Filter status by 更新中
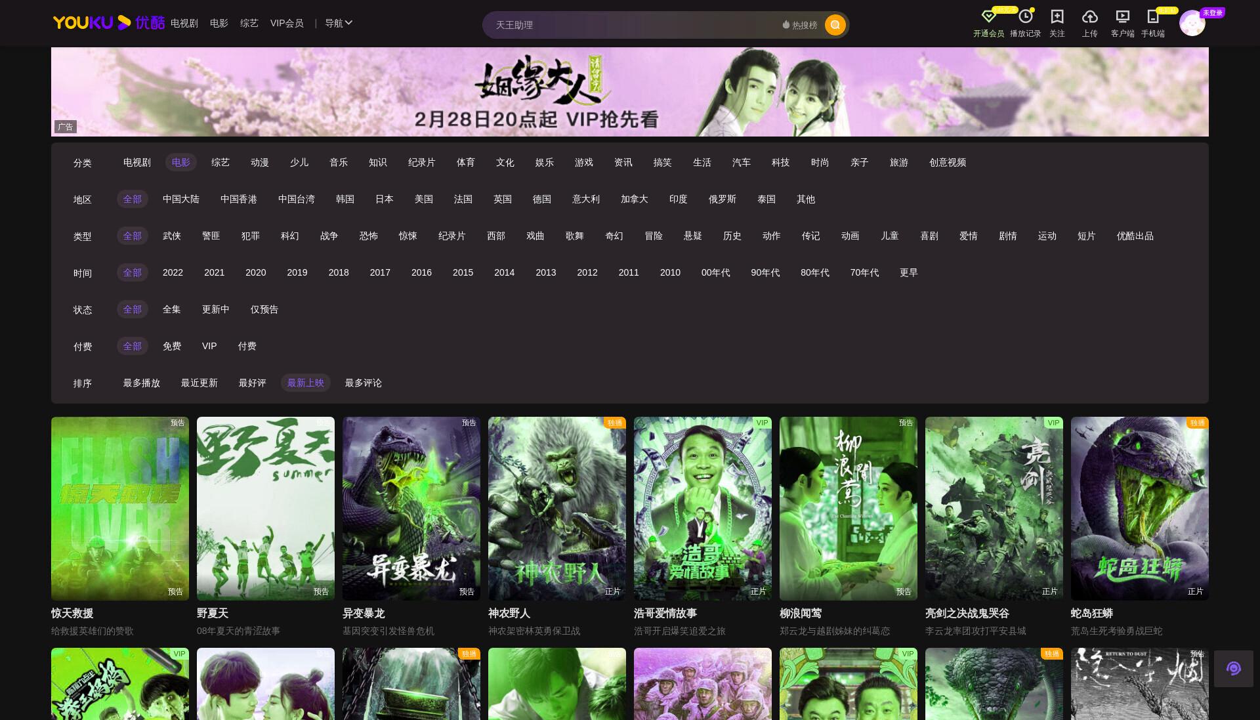The image size is (1260, 720). point(216,309)
